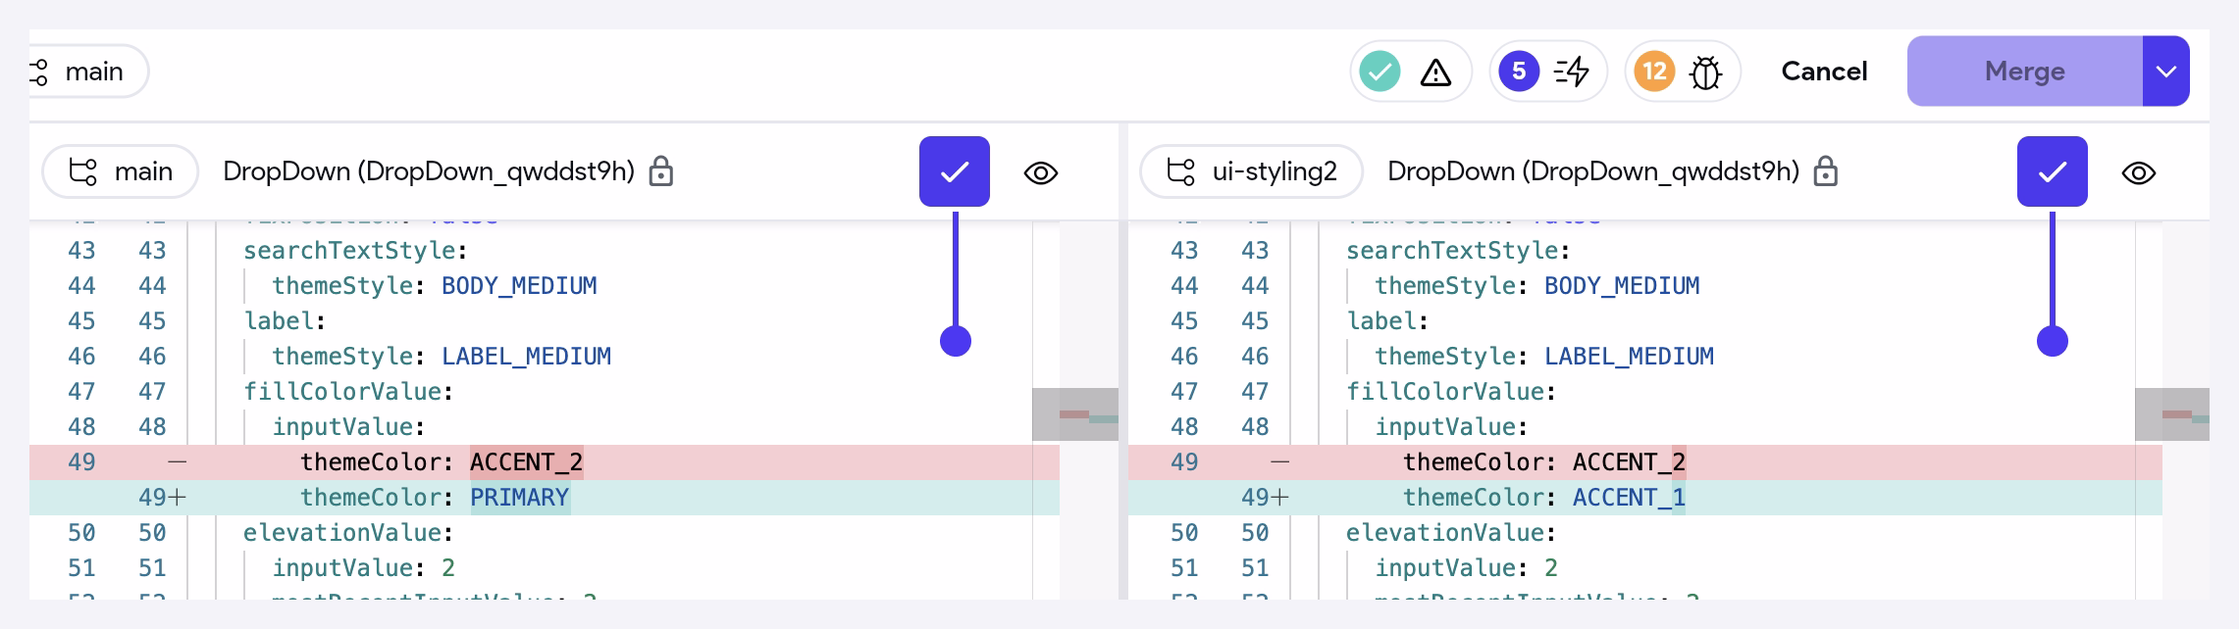Toggle the eye preview in main pane
Viewport: 2239px width, 629px height.
click(x=1041, y=173)
